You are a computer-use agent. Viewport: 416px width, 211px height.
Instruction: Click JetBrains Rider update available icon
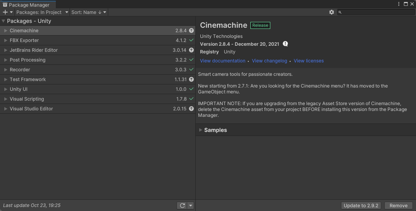pos(191,50)
